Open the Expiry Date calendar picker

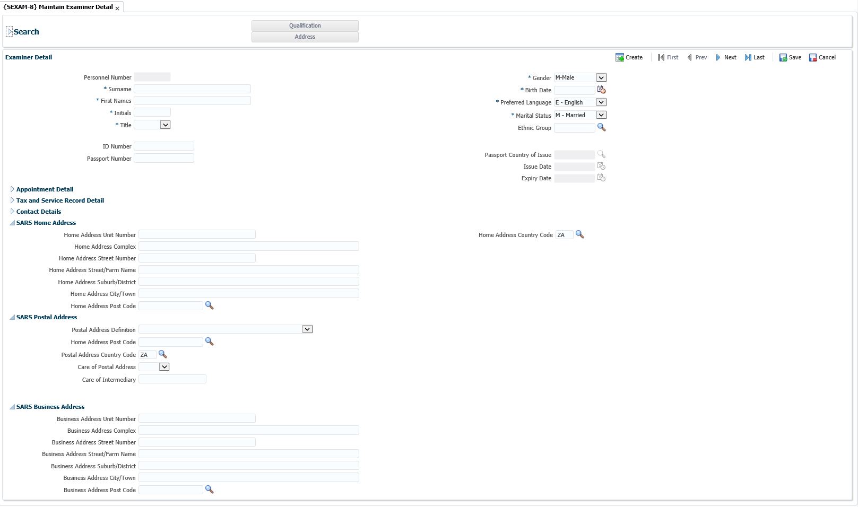[x=601, y=178]
